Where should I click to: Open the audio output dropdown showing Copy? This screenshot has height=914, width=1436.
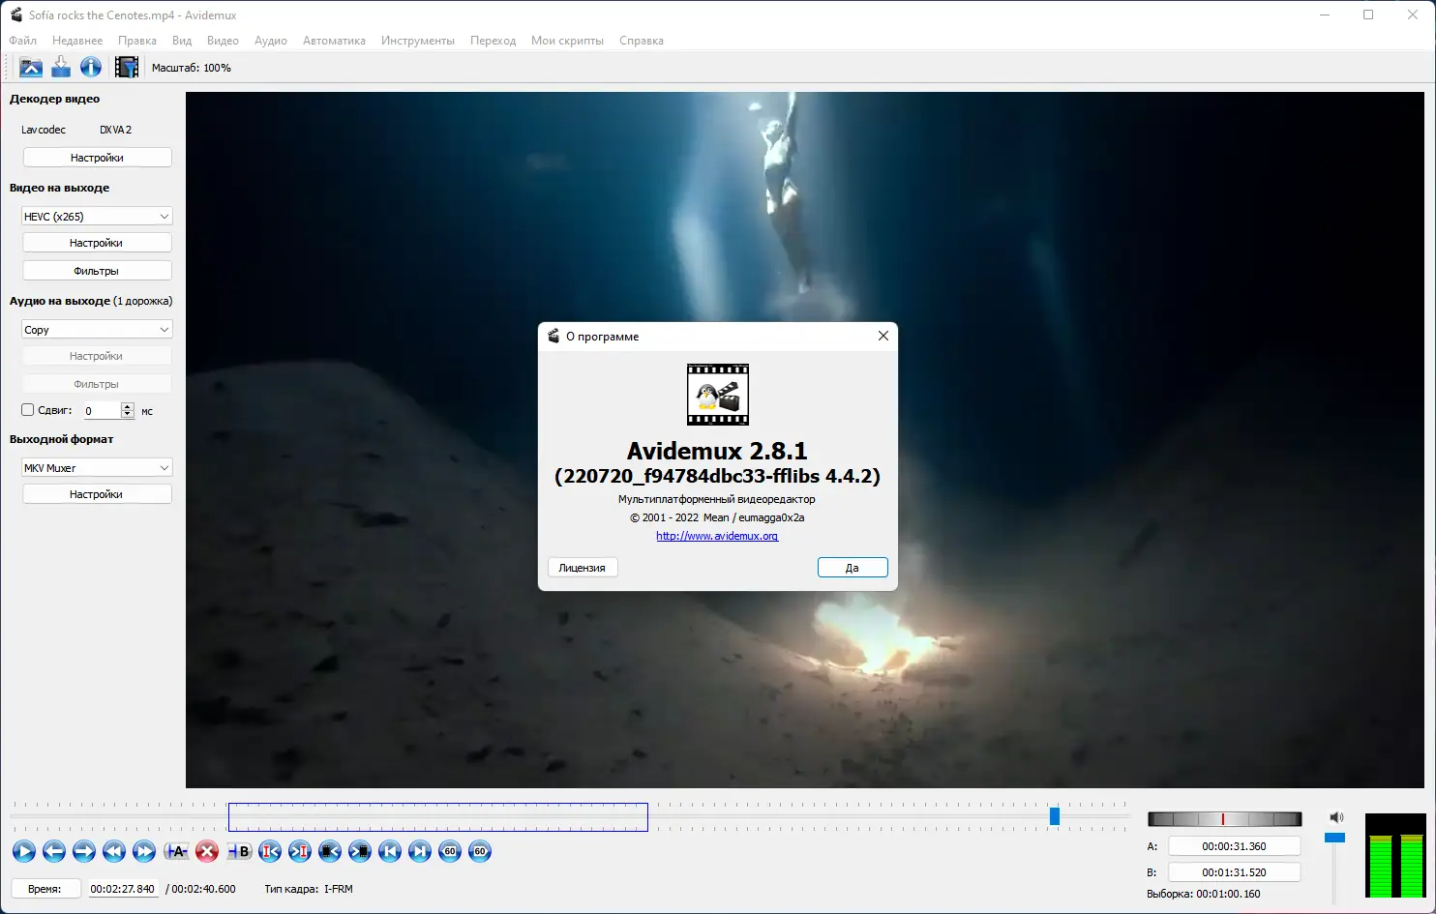(96, 329)
